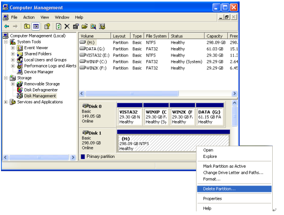
Task: Click the Back arrow toolbar icon
Action: point(7,27)
